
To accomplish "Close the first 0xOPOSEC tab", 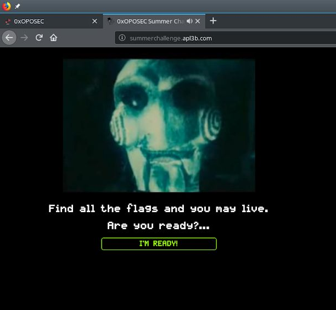I will point(94,21).
